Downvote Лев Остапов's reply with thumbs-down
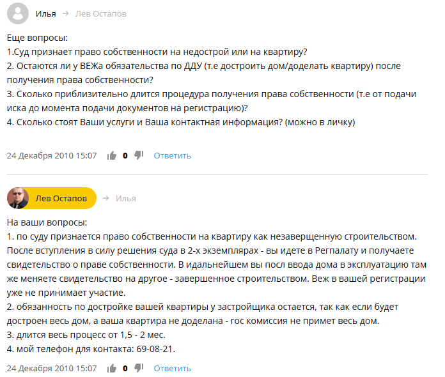 point(139,368)
